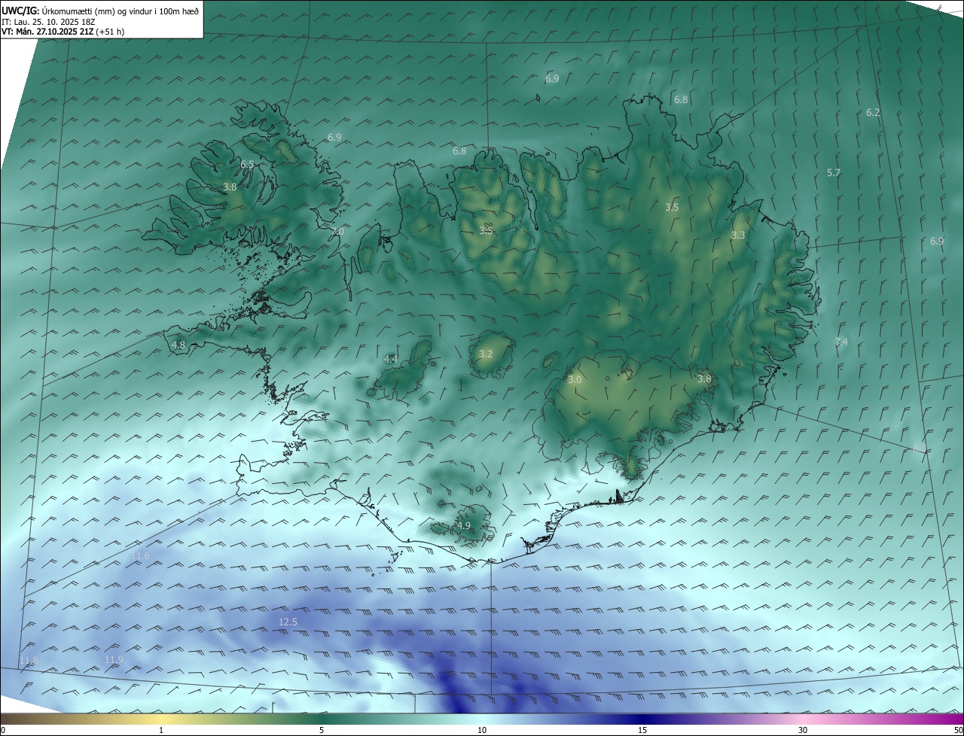Click the 6.5 value label on the map
Image resolution: width=964 pixels, height=736 pixels.
(x=247, y=164)
